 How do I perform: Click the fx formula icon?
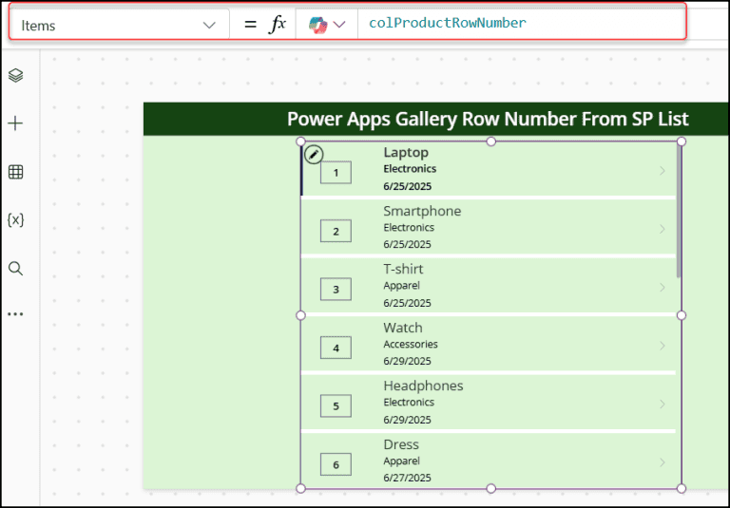coord(278,24)
